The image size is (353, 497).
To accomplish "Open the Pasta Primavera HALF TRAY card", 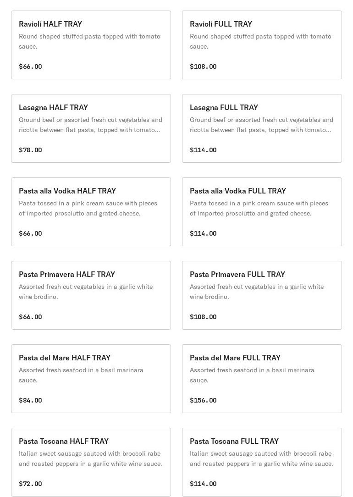I will tap(91, 295).
